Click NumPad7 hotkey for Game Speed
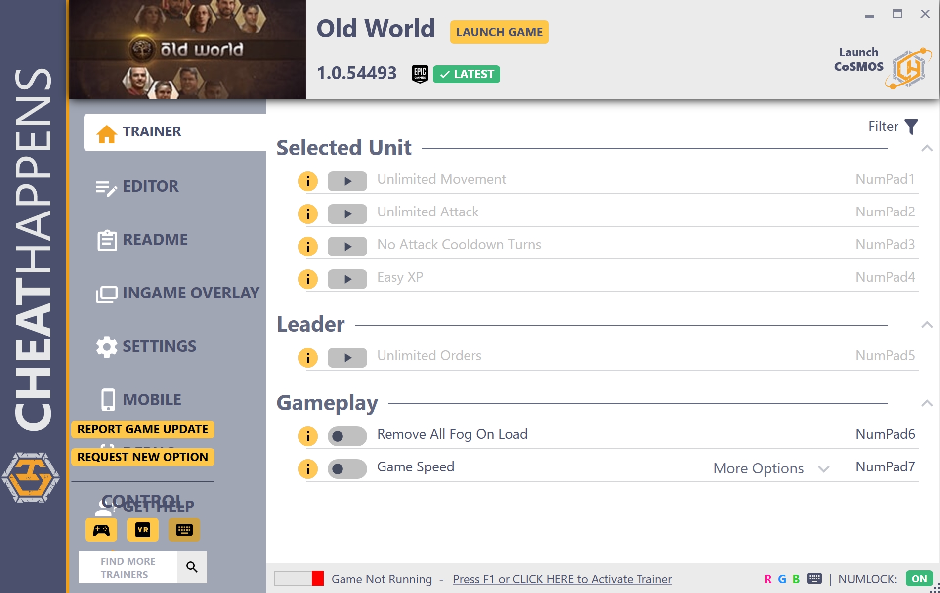This screenshot has height=593, width=940. coord(885,467)
